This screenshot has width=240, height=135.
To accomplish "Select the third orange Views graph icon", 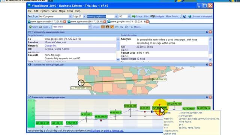I will tap(112, 27).
